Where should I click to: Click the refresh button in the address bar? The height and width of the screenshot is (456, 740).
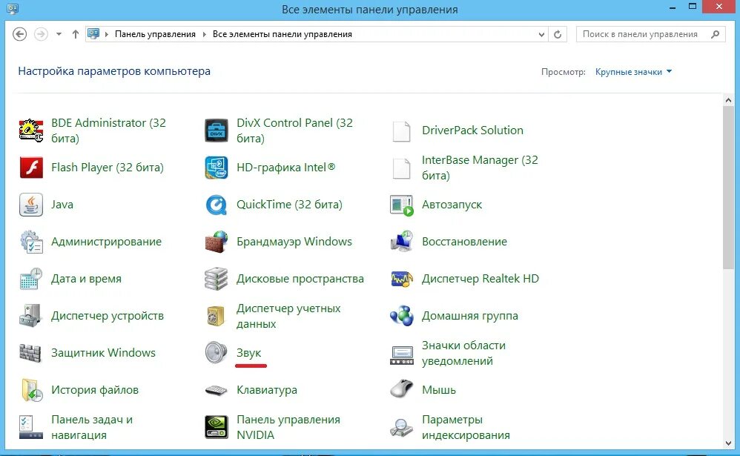558,34
